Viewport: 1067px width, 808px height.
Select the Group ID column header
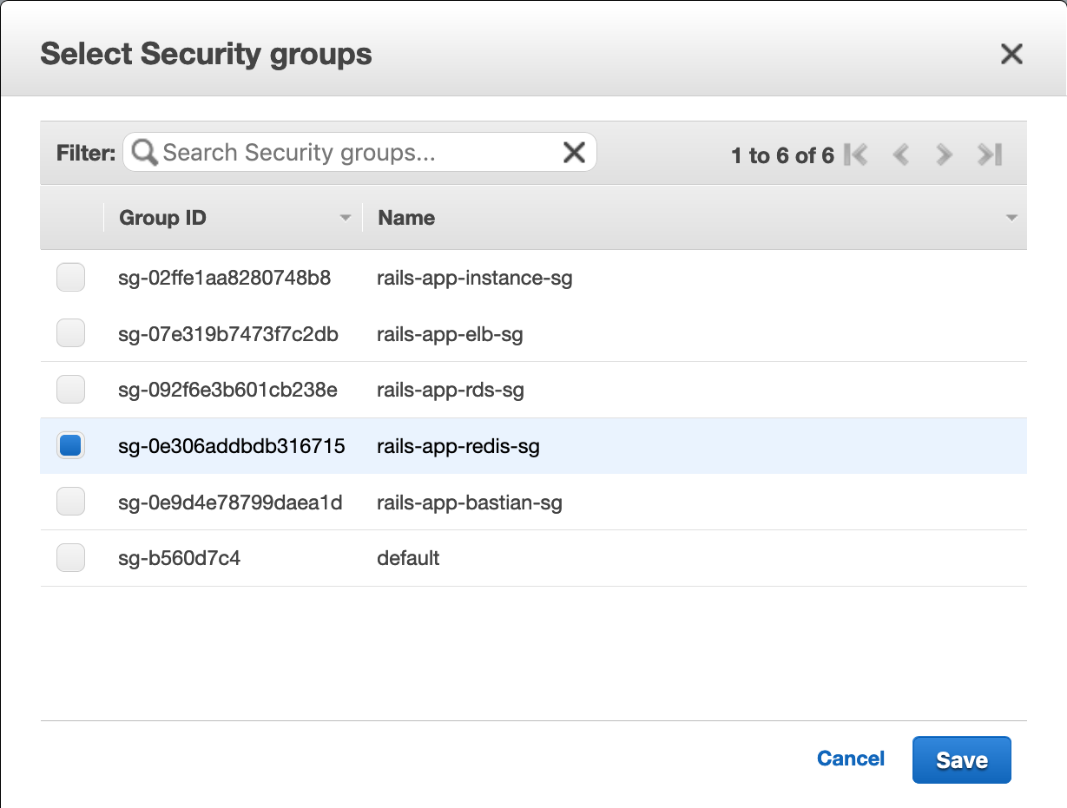tap(162, 218)
